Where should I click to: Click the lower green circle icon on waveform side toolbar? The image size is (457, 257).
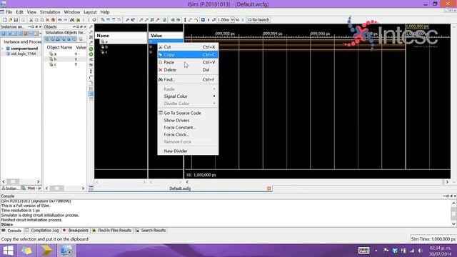pos(91,54)
